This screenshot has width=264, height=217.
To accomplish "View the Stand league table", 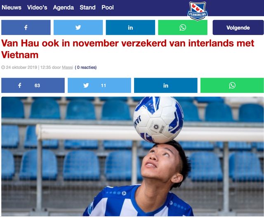I will (87, 7).
